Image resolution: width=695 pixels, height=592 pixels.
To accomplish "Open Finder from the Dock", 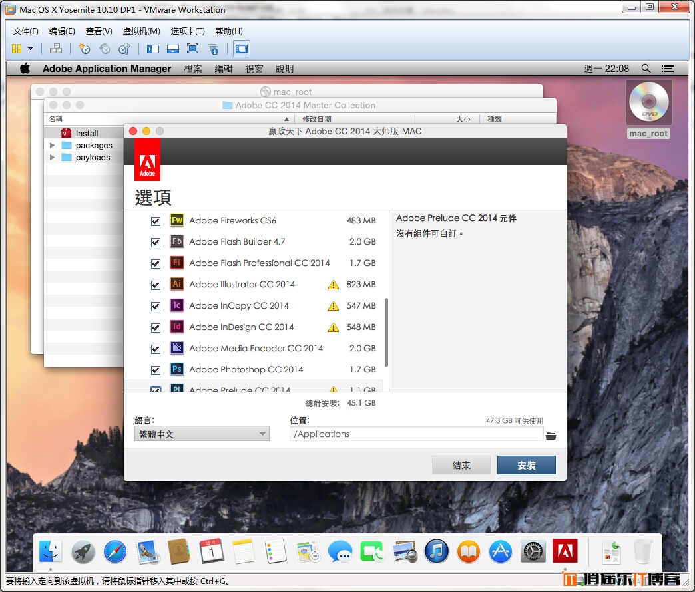I will pos(51,551).
